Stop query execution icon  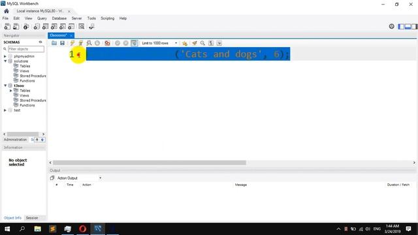[x=97, y=43]
